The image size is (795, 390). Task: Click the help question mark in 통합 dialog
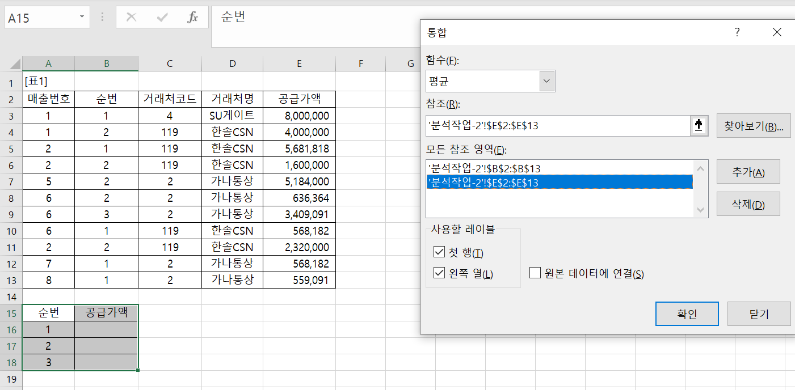point(737,32)
